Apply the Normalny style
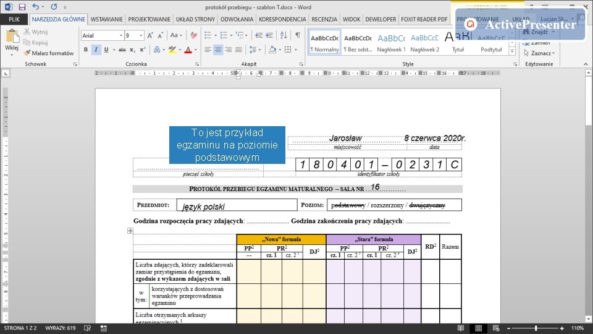Image resolution: width=593 pixels, height=334 pixels. pos(324,42)
